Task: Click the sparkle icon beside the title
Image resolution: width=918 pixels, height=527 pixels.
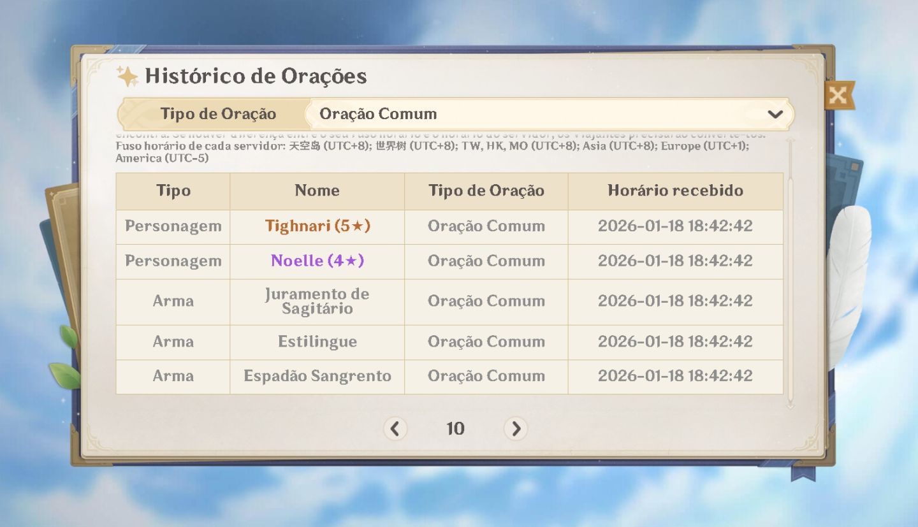Action: 127,76
